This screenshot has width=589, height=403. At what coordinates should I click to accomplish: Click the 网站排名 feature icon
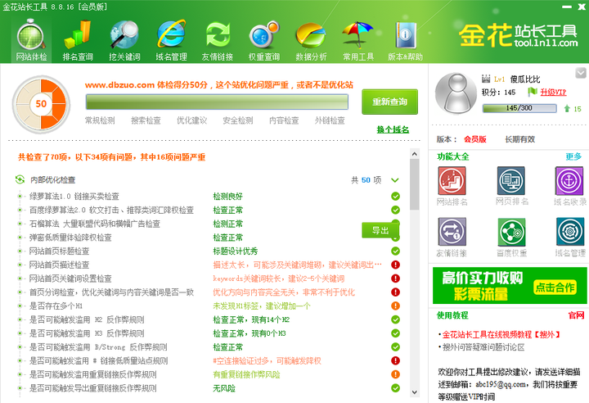click(x=452, y=181)
